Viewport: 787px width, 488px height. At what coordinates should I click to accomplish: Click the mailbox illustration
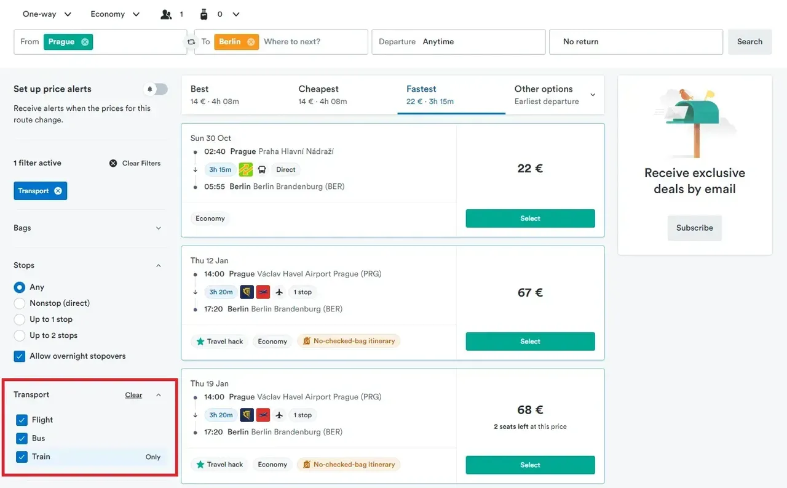(x=695, y=122)
